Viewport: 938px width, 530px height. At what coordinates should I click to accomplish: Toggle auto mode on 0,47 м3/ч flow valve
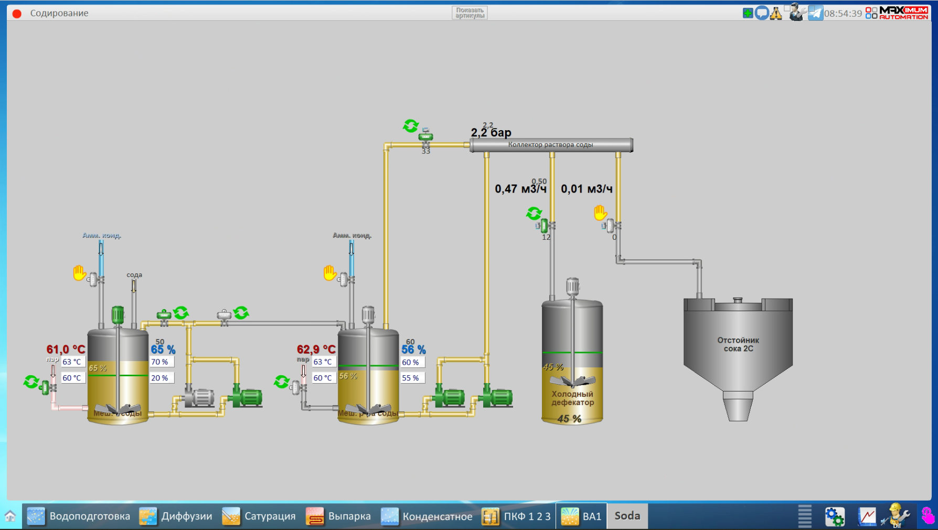534,213
